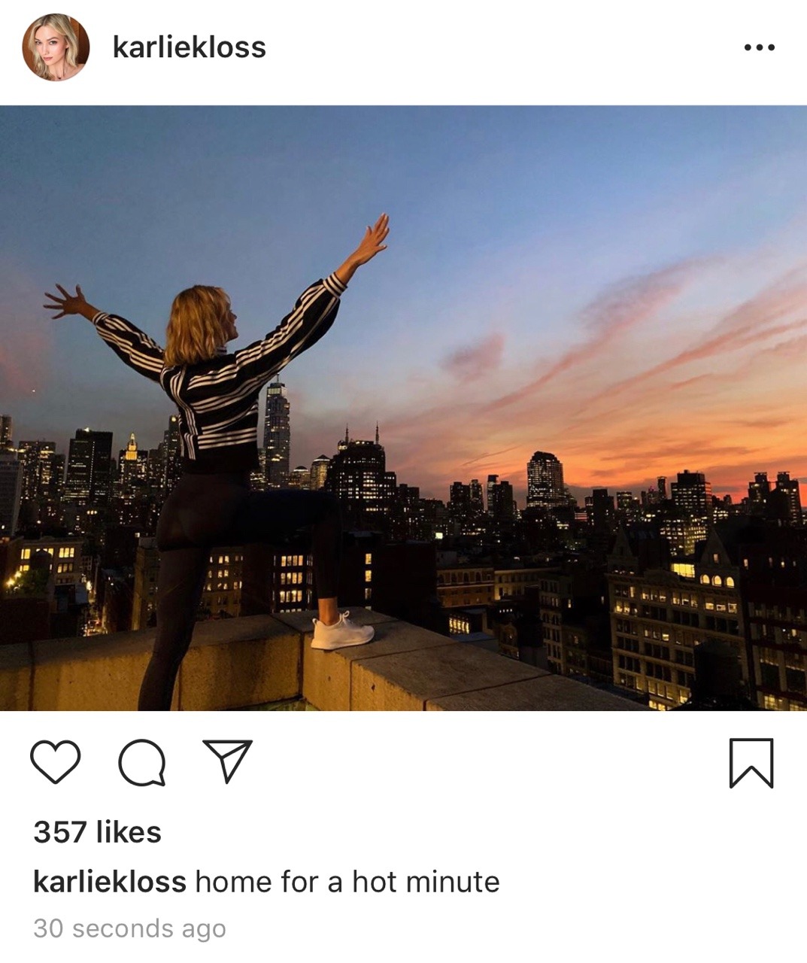This screenshot has width=807, height=963.
Task: Click the white sneaker on the ledge
Action: (343, 632)
